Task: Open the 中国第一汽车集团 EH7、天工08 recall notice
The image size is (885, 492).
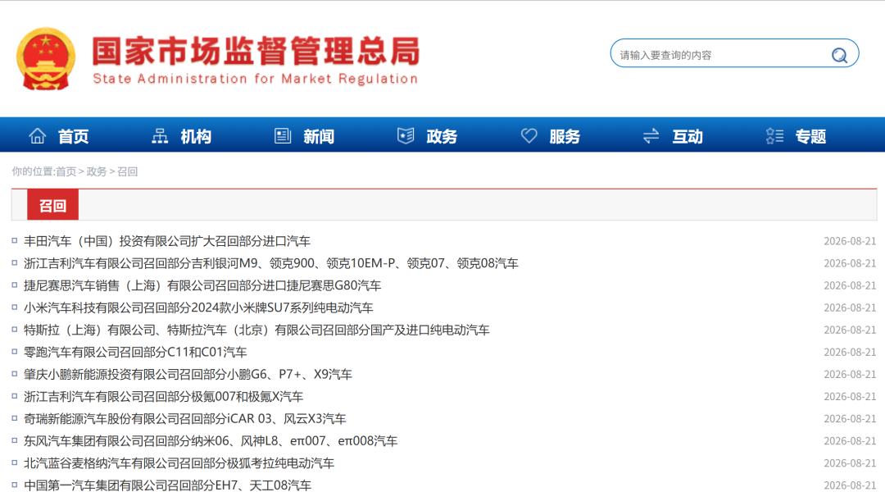Action: 168,485
